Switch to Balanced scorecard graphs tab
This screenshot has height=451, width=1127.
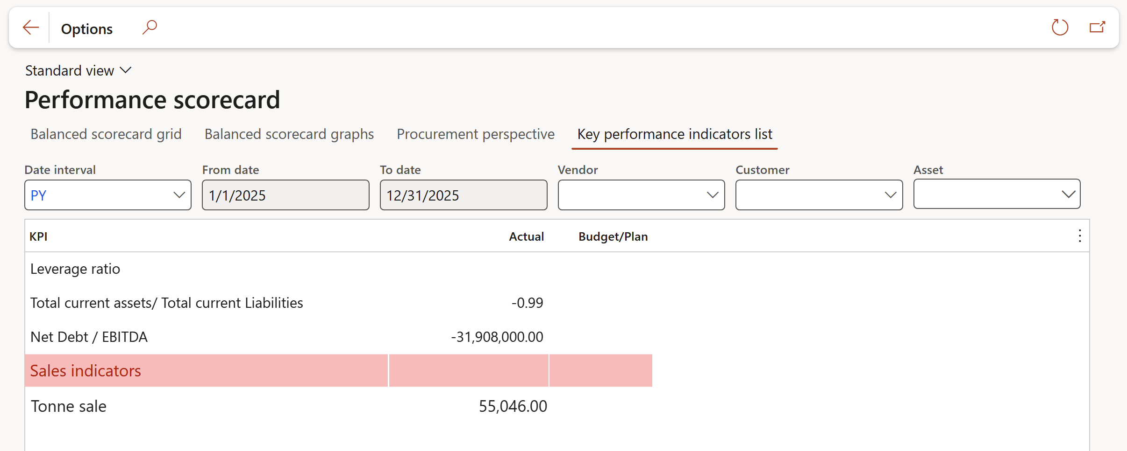(x=289, y=134)
